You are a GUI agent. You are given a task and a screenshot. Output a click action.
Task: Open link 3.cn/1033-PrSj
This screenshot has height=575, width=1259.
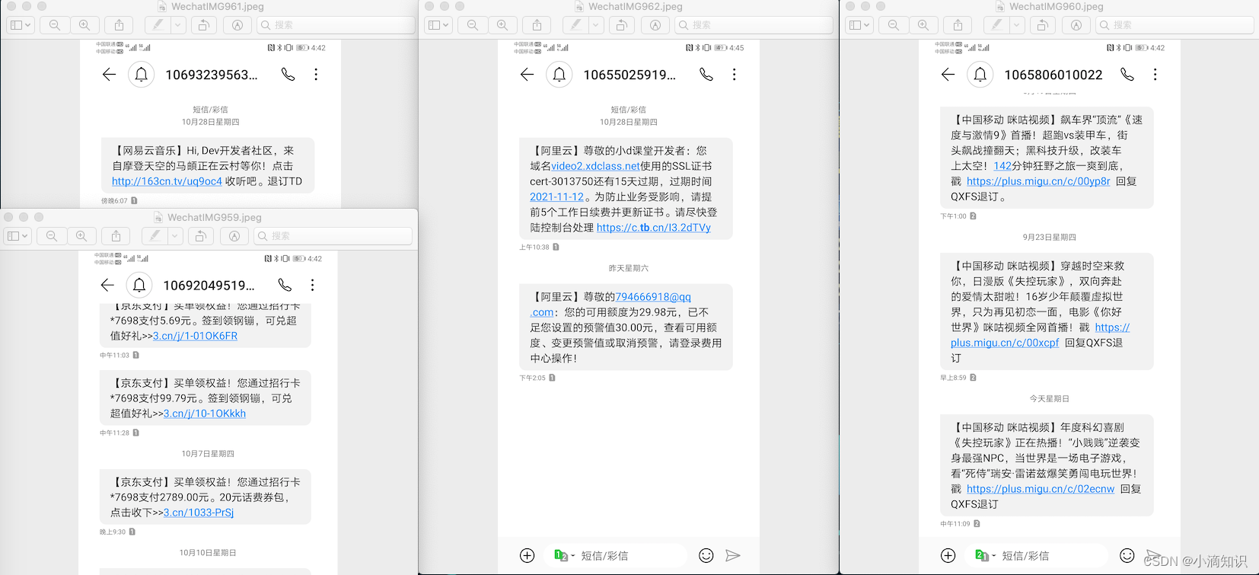[x=199, y=513]
